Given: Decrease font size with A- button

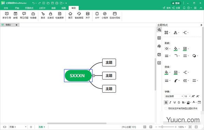Looking at the screenshot, I should [x=198, y=96].
